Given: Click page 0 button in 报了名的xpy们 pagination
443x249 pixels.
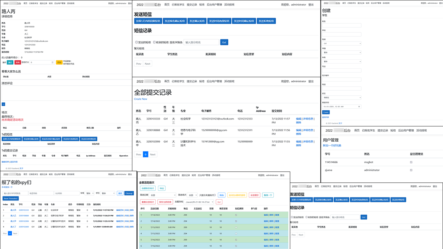Looking at the screenshot, I should point(10,233).
